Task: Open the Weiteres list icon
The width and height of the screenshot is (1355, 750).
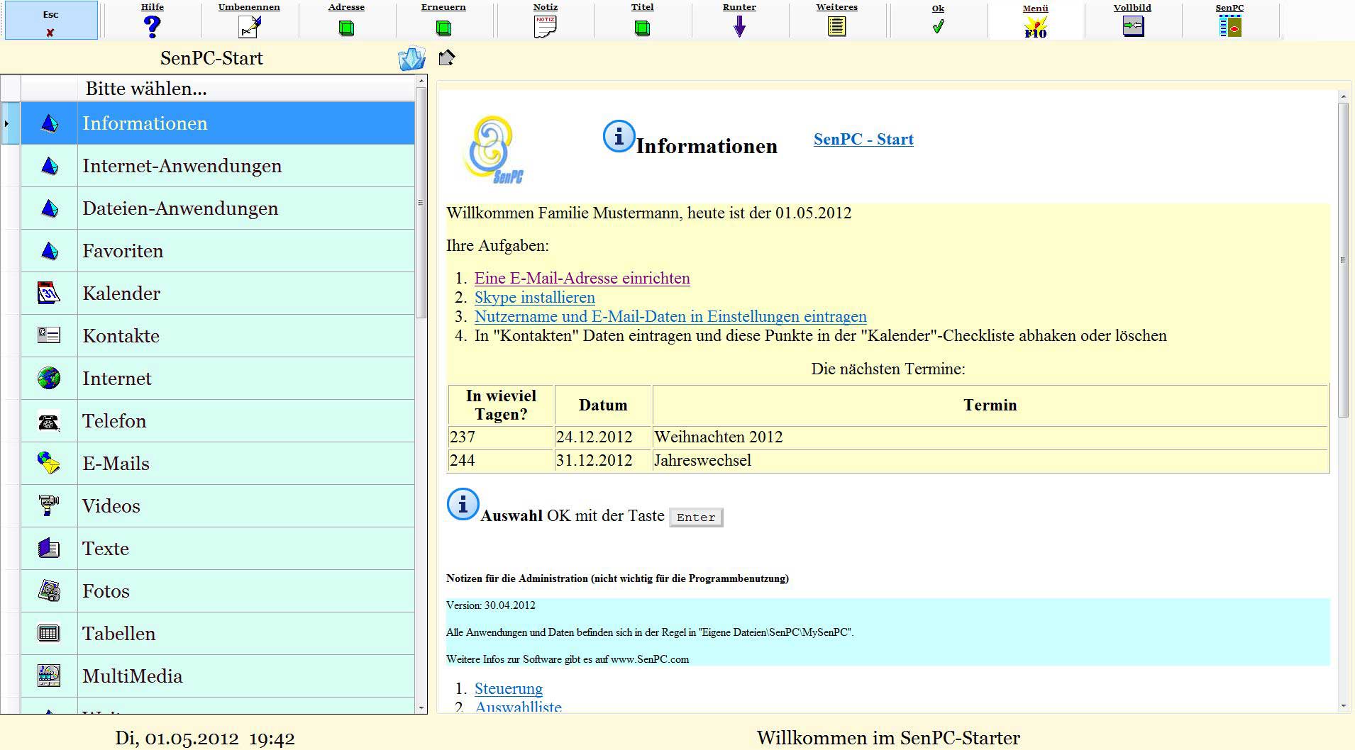Action: coord(836,27)
